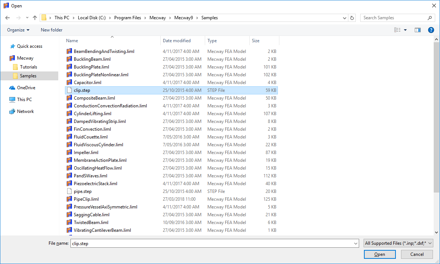440x264 pixels.
Task: Click the This PC monitor icon in sidebar
Action: [12, 99]
